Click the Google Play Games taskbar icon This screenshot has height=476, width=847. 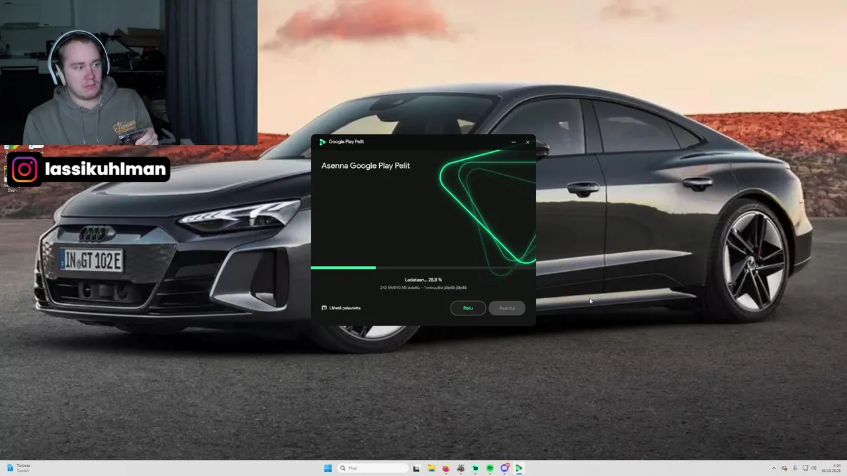(519, 468)
